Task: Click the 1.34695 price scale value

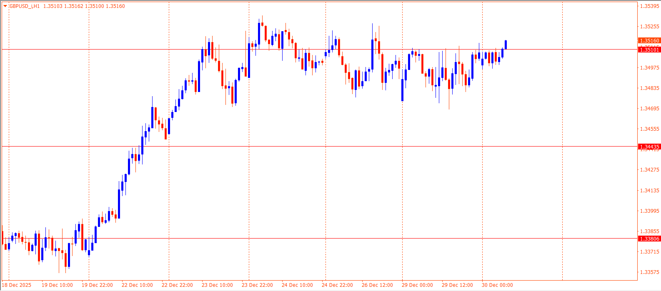Action: click(x=649, y=108)
